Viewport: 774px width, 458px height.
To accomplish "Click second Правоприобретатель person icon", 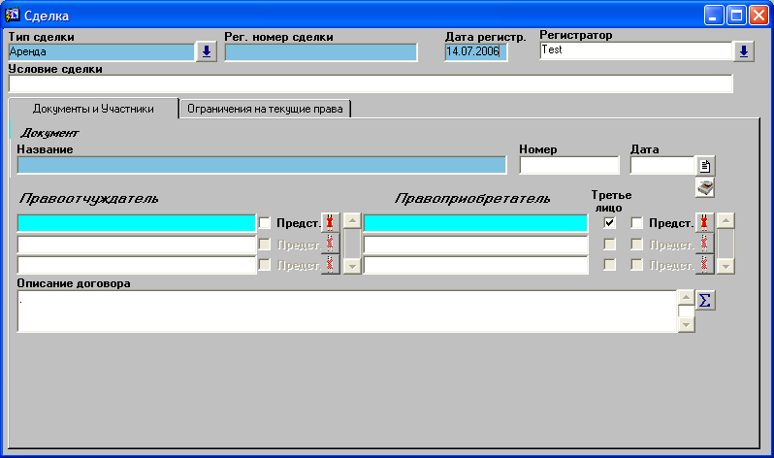I will (704, 244).
